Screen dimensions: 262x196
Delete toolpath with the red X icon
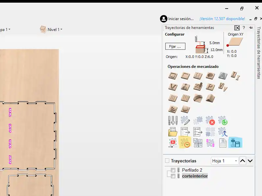tap(210, 121)
